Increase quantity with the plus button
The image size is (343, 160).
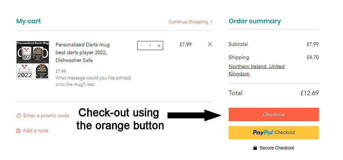tap(159, 46)
